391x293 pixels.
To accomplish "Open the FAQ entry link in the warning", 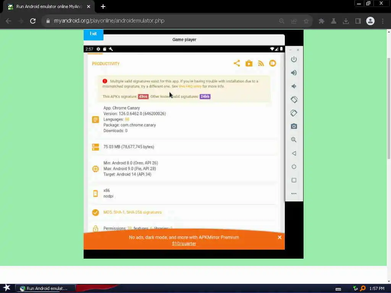I will click(x=190, y=86).
